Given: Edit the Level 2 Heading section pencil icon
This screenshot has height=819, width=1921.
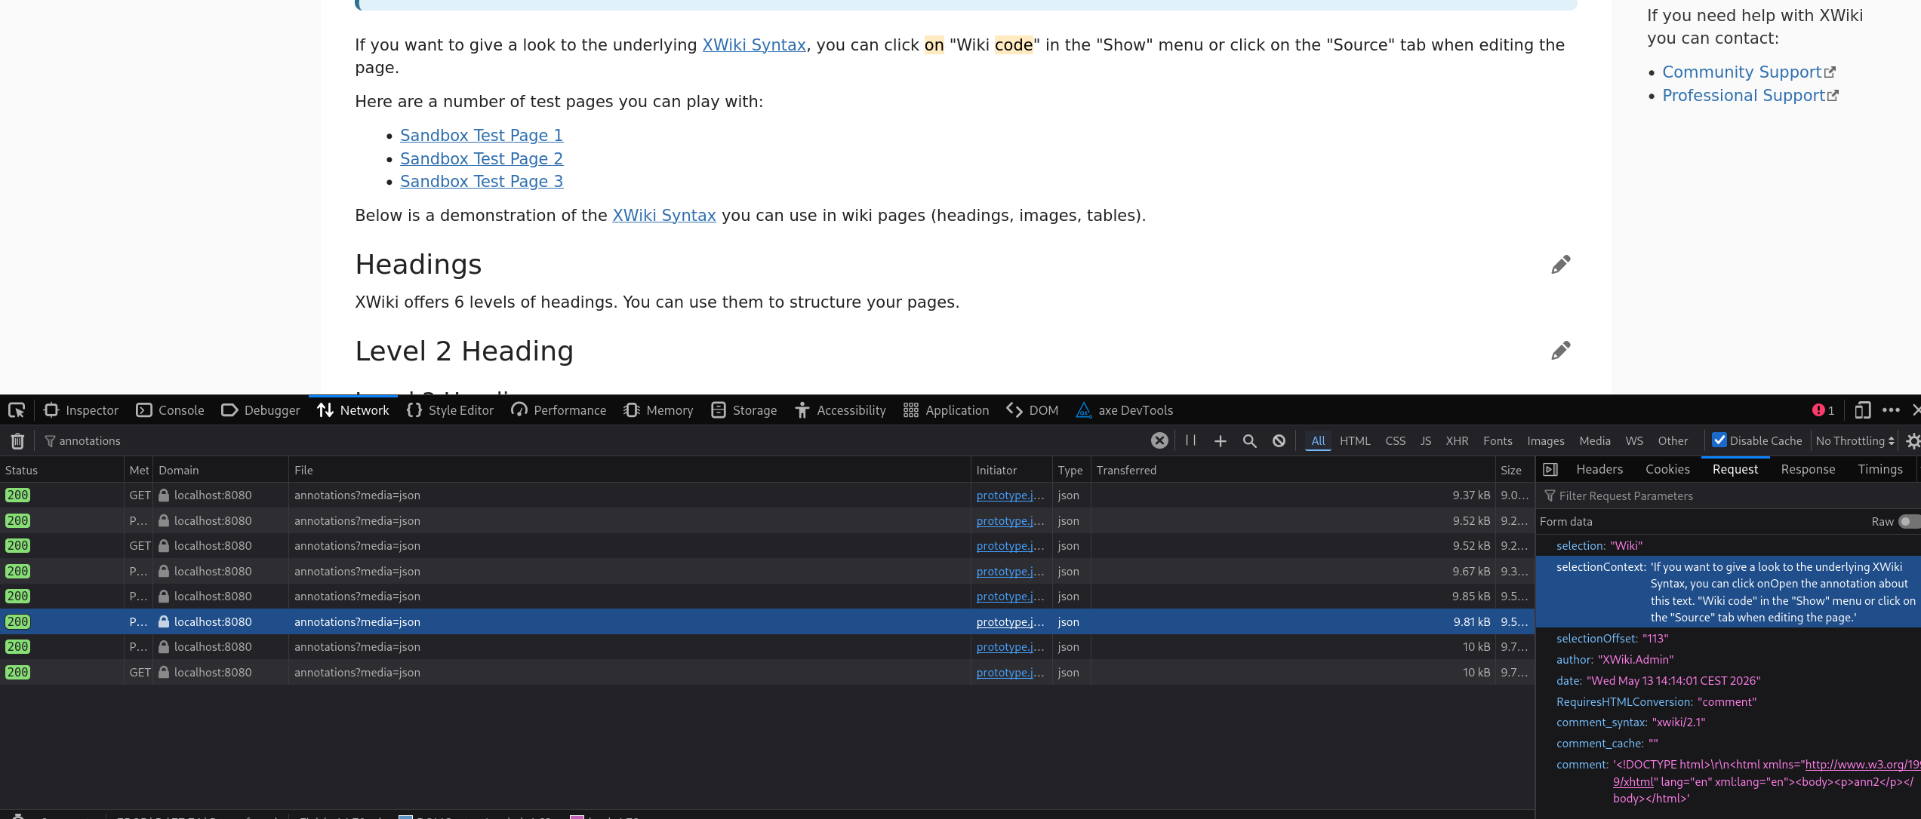Looking at the screenshot, I should point(1561,350).
